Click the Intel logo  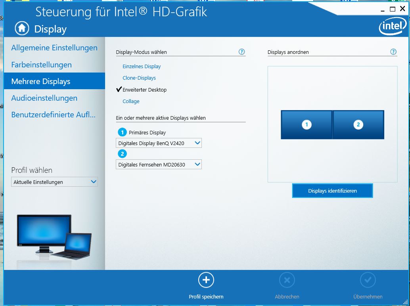point(393,26)
